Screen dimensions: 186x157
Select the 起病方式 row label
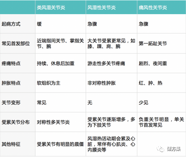coord(11,24)
